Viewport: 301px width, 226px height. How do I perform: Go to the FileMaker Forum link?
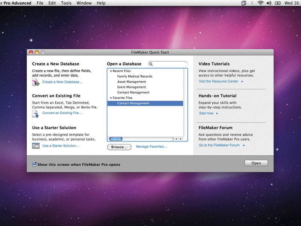tap(219, 145)
